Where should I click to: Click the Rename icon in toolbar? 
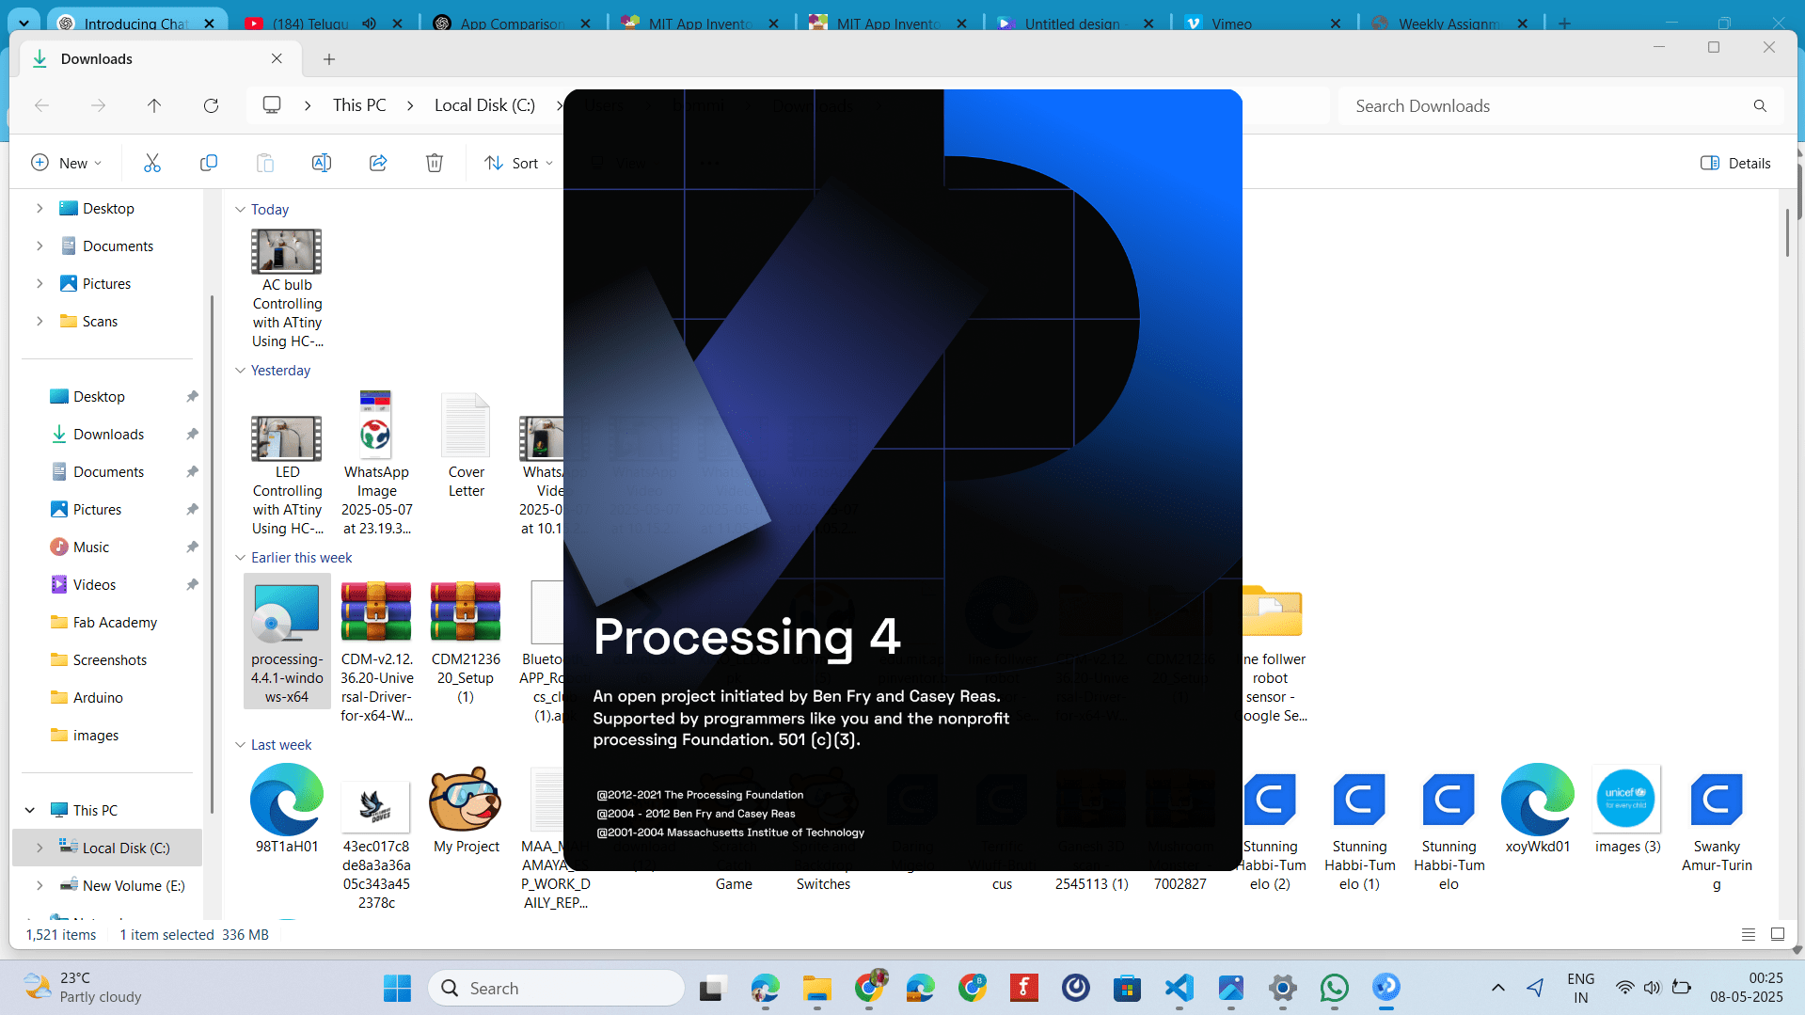(x=322, y=163)
